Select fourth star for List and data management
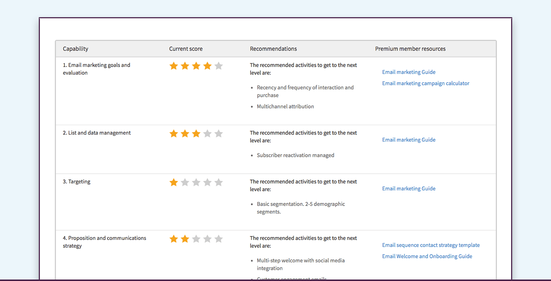Image resolution: width=551 pixels, height=281 pixels. tap(208, 133)
